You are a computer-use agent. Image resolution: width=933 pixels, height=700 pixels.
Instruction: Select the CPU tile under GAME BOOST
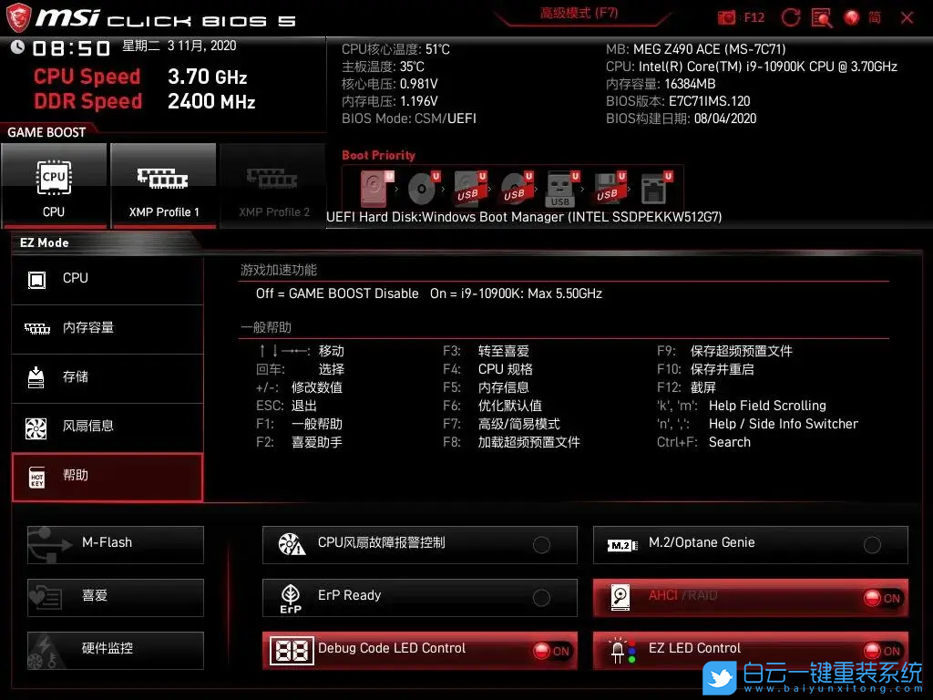pos(54,186)
